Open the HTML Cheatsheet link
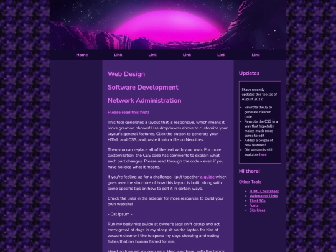 tap(264, 191)
